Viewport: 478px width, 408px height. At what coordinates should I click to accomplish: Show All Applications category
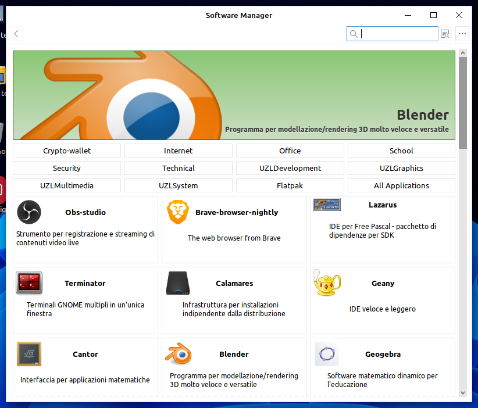point(401,185)
